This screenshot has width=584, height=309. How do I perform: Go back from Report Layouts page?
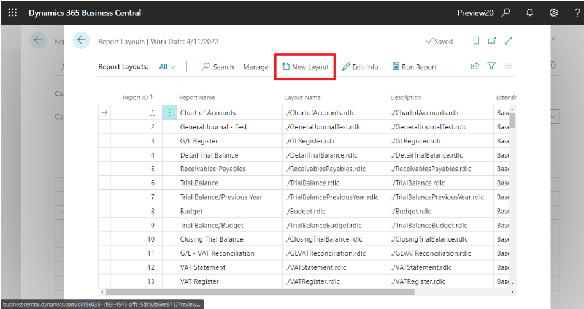pos(81,40)
